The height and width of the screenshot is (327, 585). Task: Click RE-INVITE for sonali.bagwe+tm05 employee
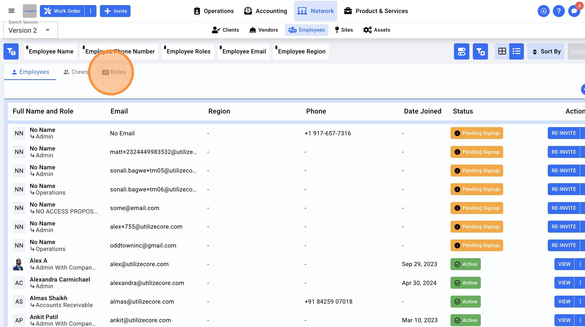[x=564, y=170]
